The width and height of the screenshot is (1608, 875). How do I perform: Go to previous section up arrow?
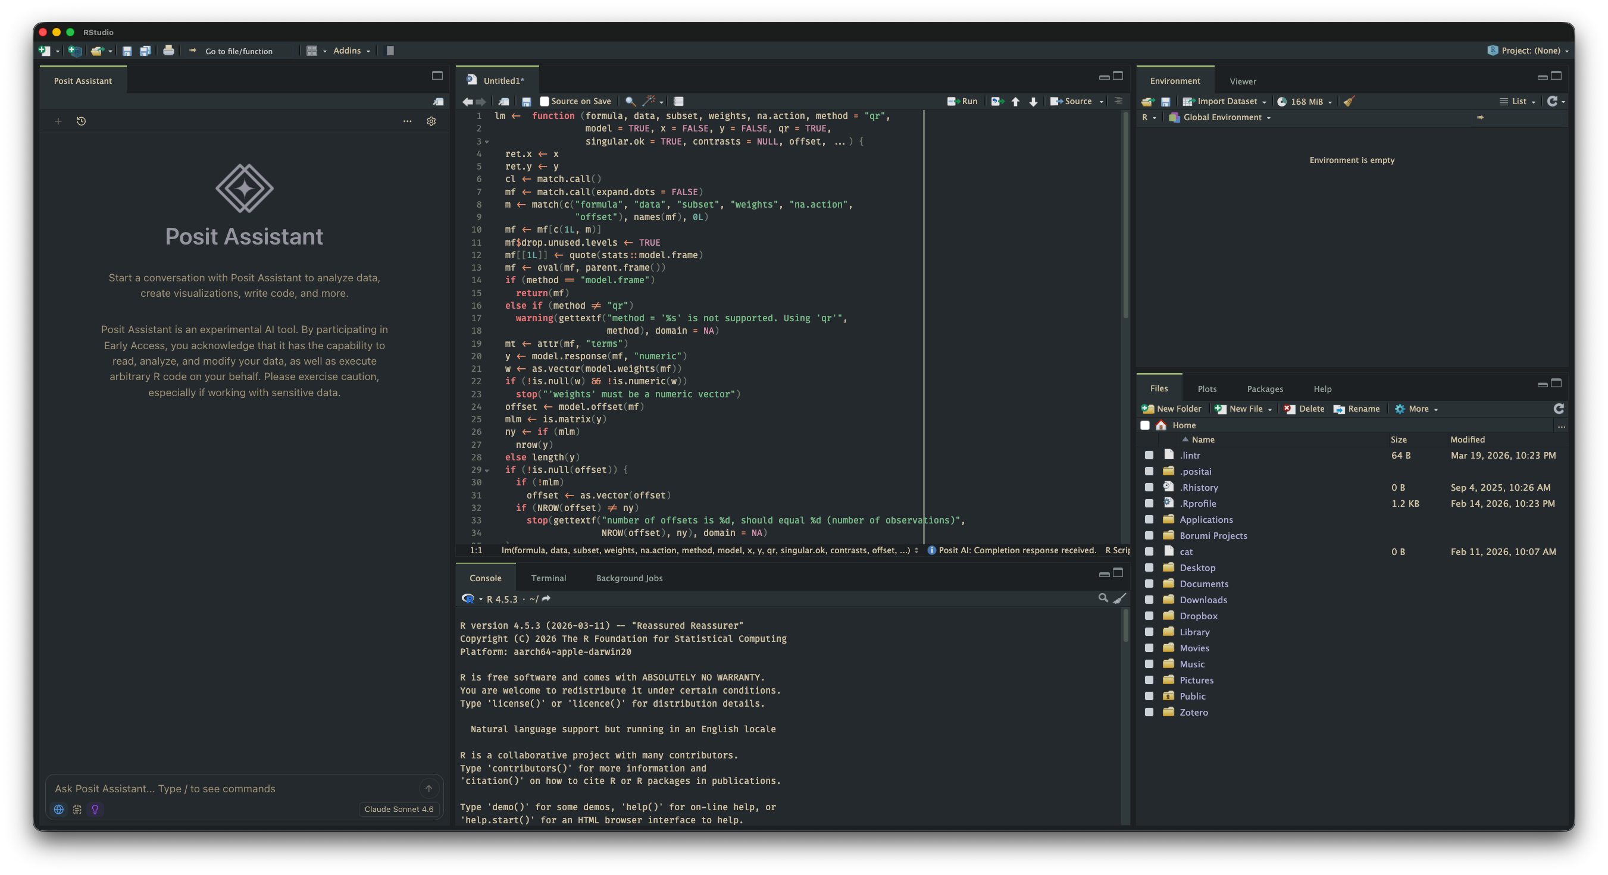click(x=1016, y=101)
